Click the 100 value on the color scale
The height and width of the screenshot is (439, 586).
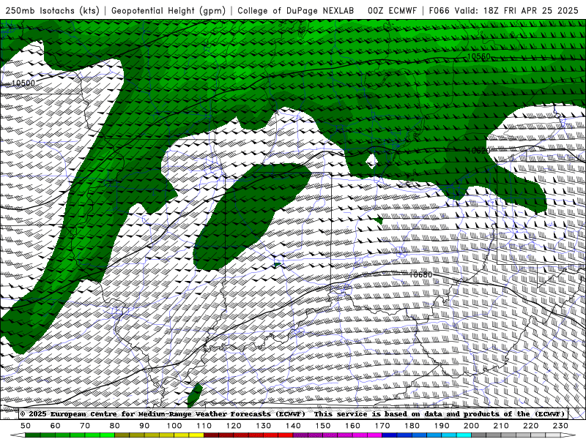point(174,426)
